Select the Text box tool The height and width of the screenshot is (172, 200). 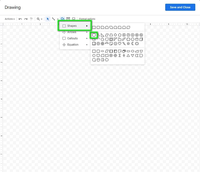68,19
